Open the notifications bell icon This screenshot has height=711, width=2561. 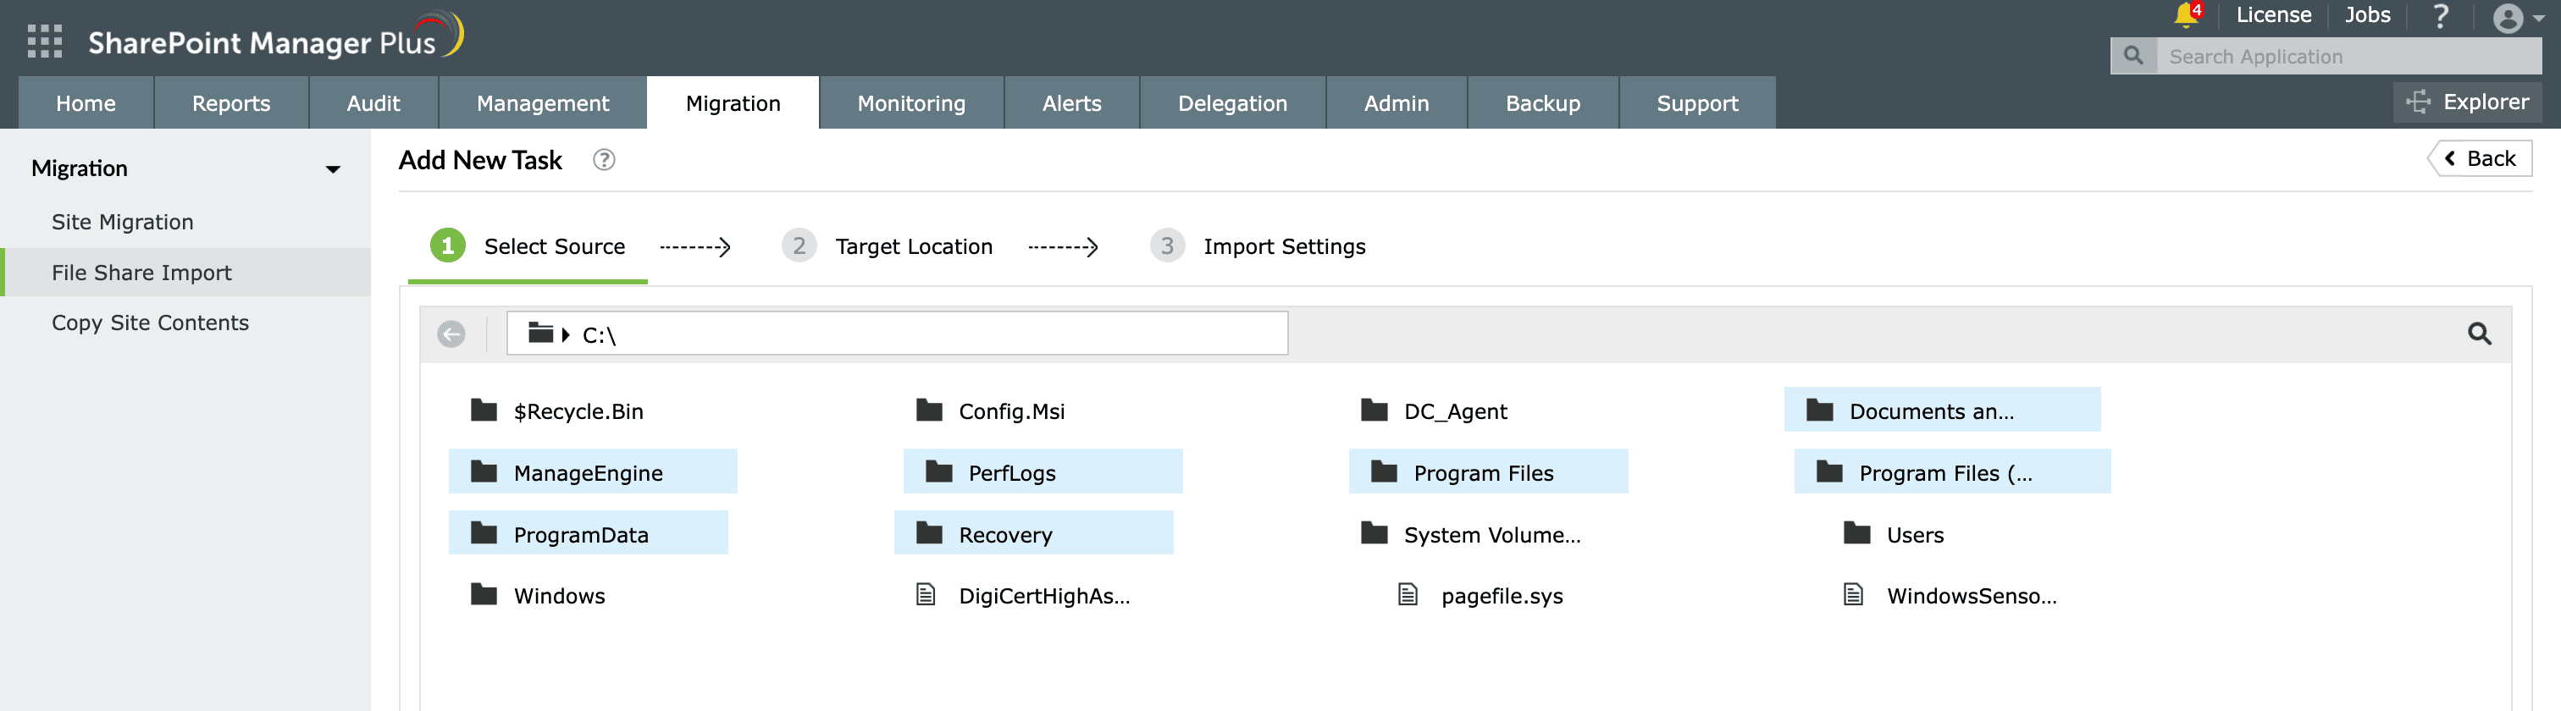pos(2185,15)
